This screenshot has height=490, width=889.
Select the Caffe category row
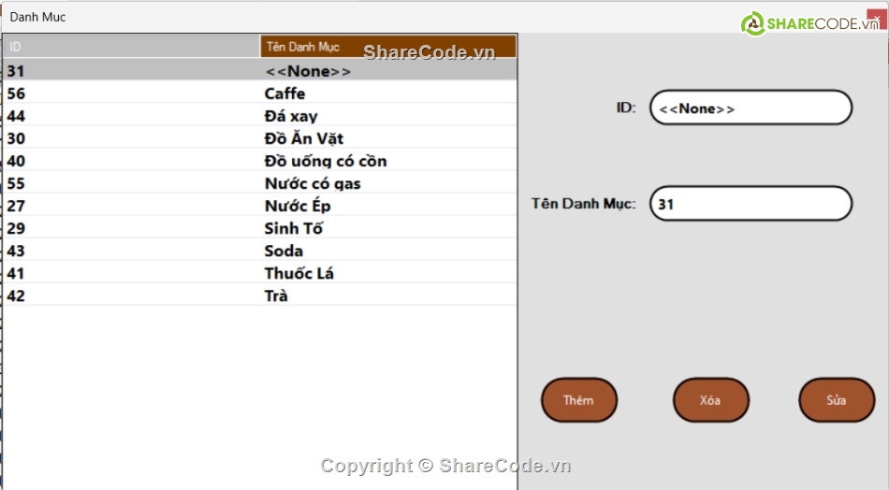click(259, 94)
